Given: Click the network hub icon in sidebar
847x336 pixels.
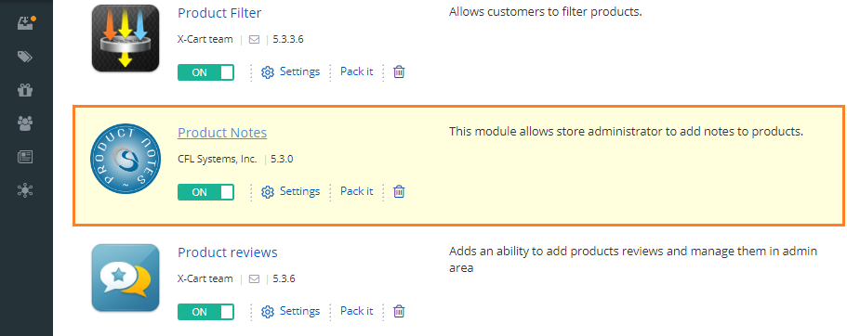Looking at the screenshot, I should pos(25,190).
